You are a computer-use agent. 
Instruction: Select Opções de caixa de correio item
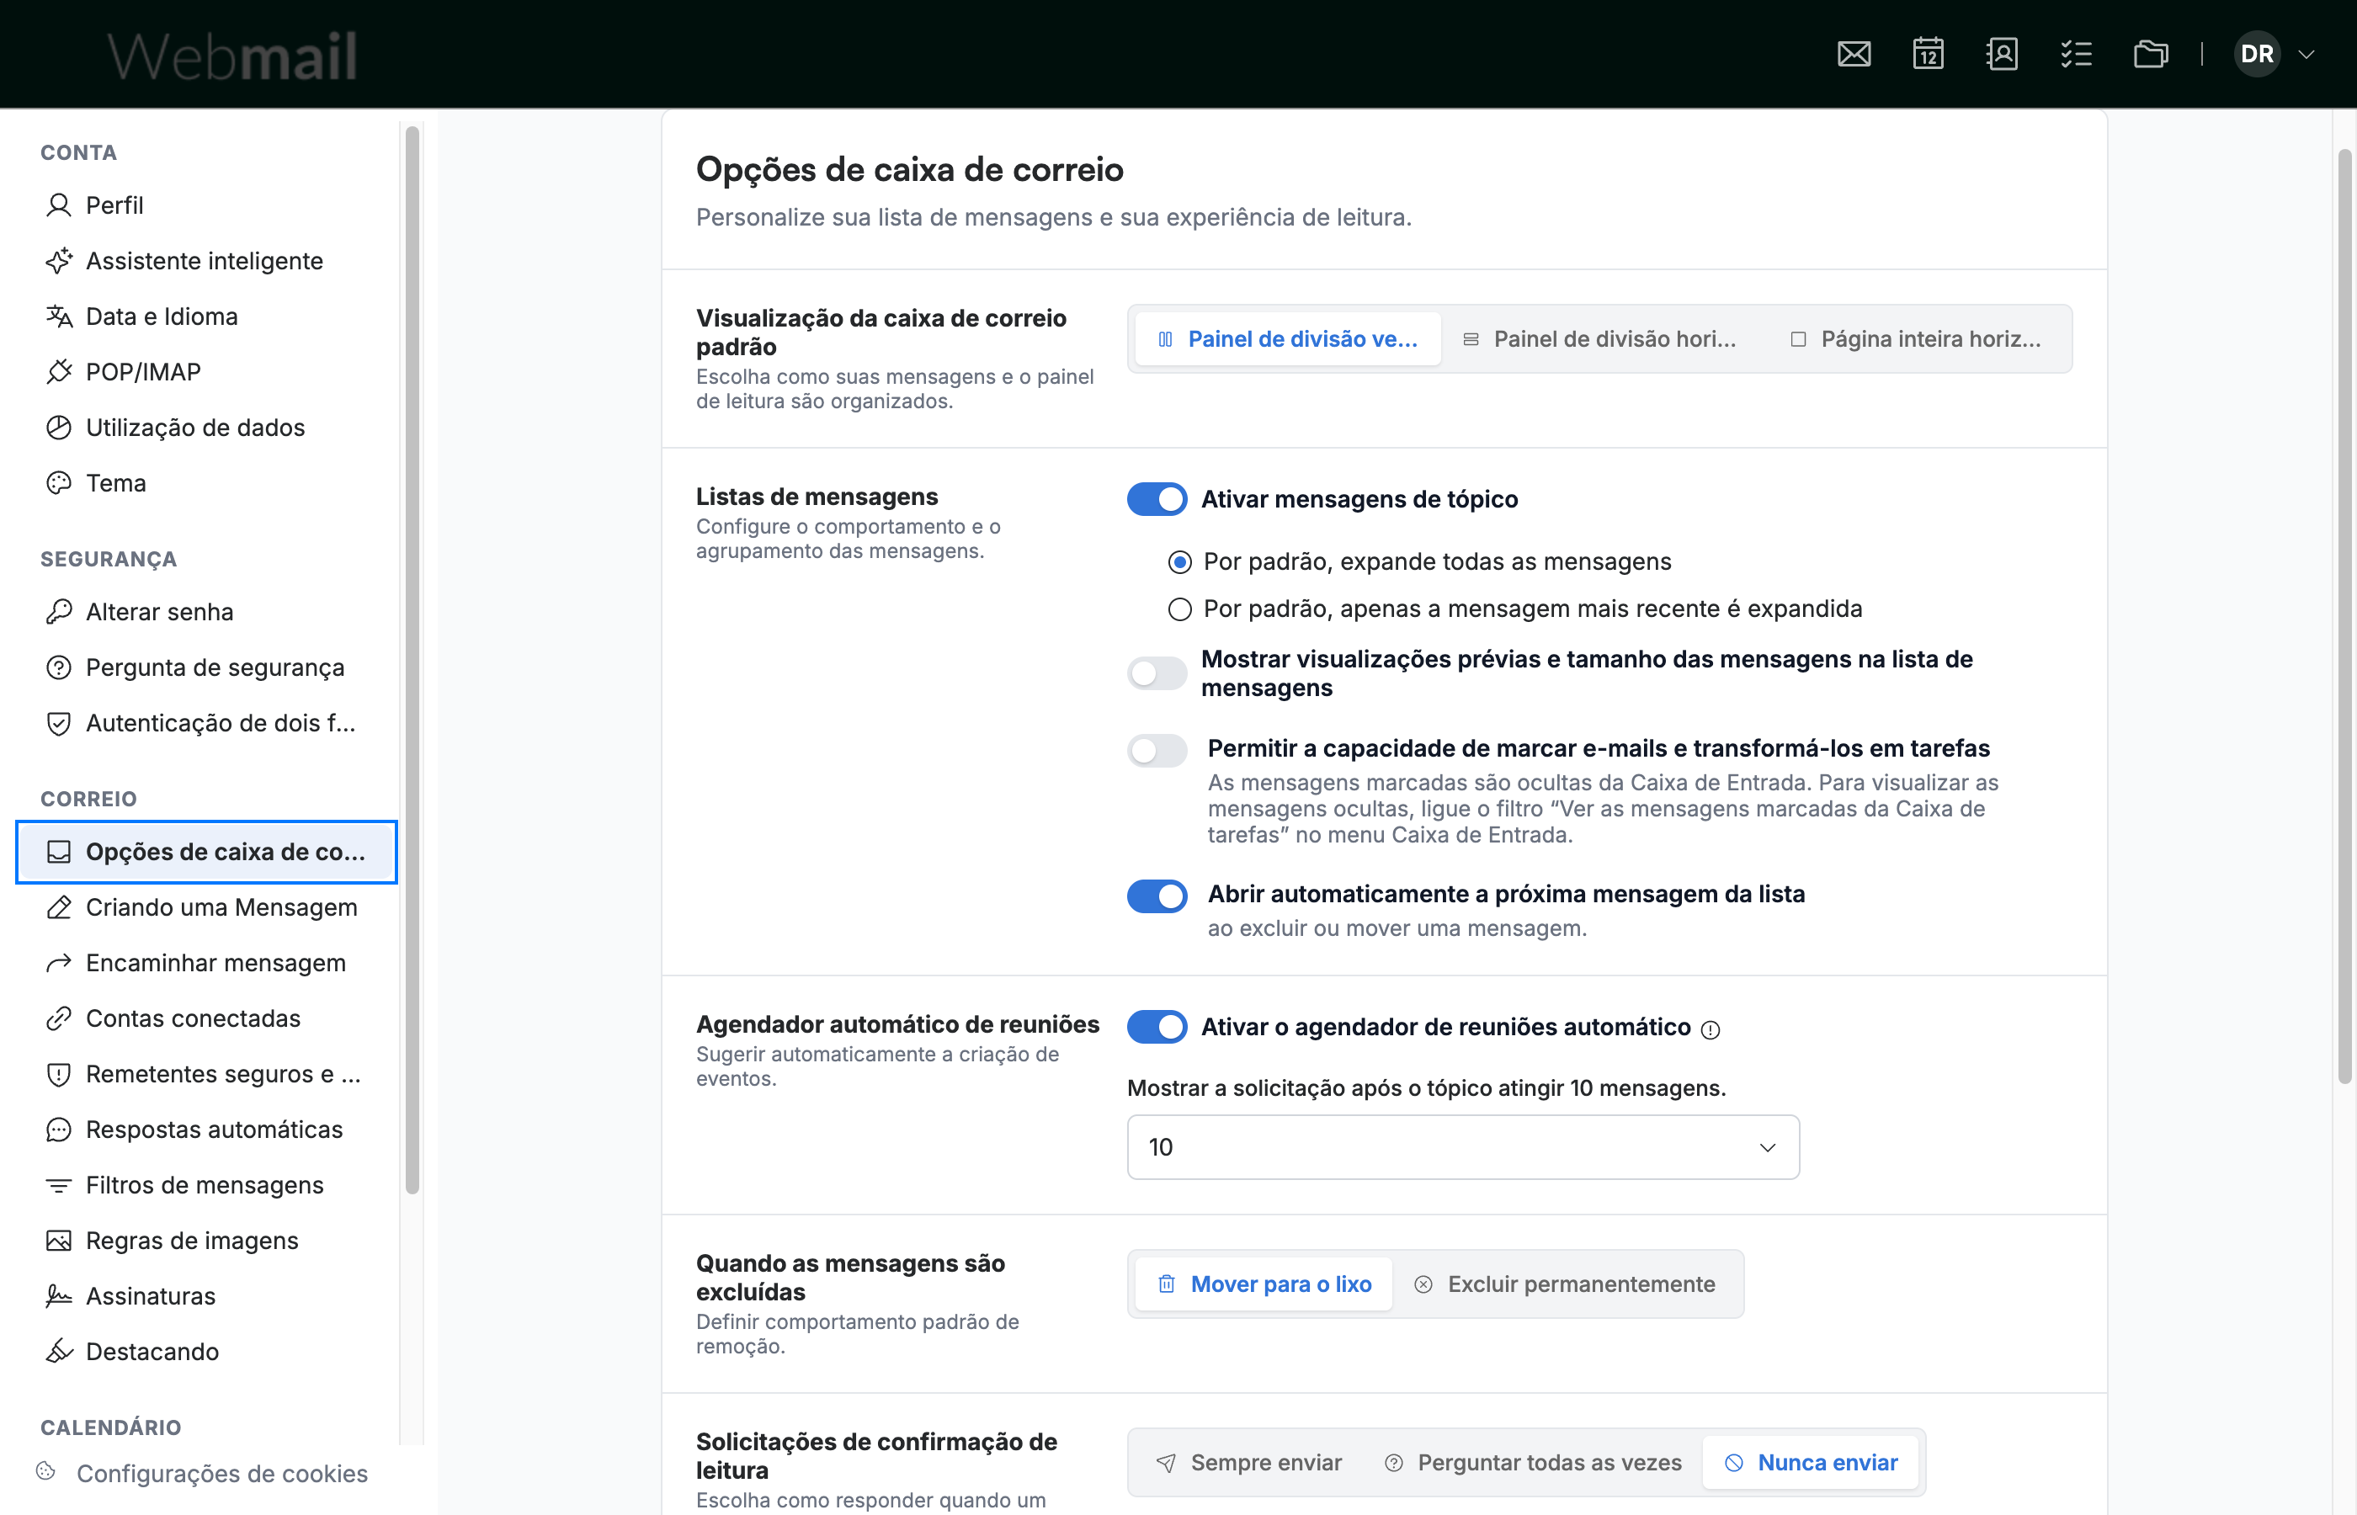coord(206,852)
